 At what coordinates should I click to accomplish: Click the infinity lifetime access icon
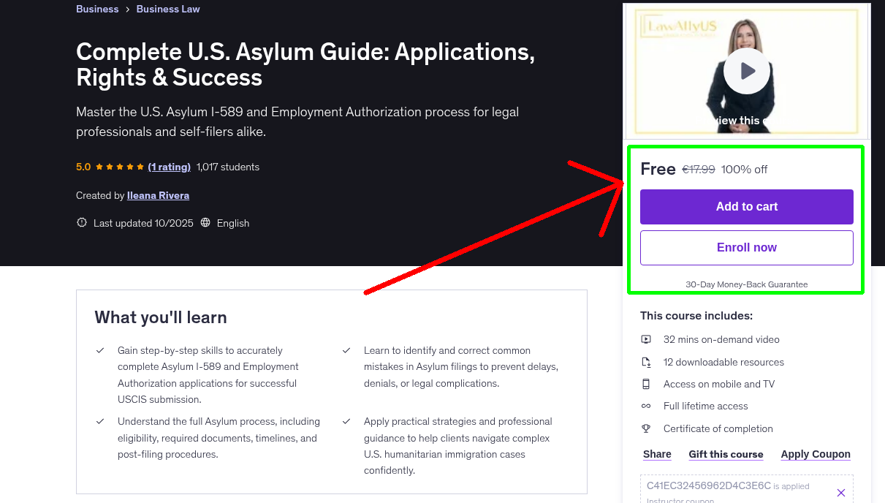click(646, 406)
